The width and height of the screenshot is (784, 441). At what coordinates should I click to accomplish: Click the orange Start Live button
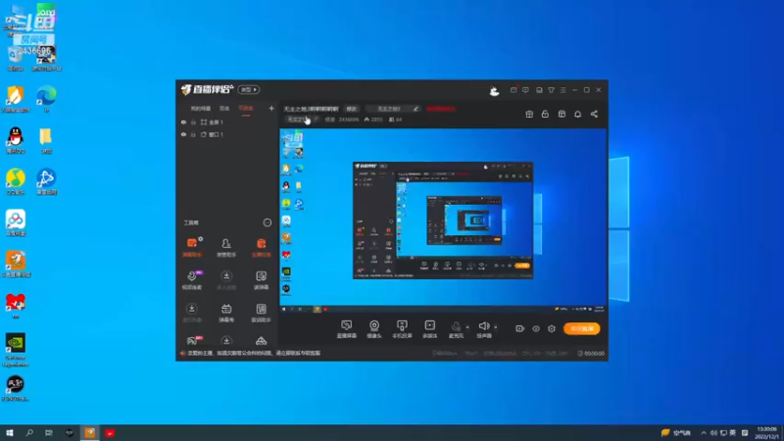pyautogui.click(x=581, y=328)
